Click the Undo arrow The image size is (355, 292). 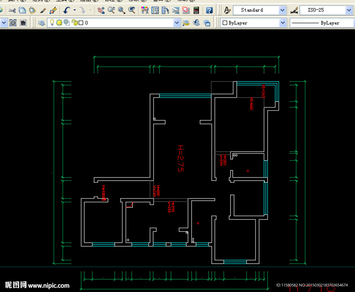point(67,10)
